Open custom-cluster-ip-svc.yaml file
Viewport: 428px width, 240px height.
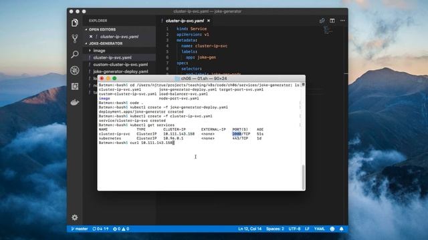click(120, 65)
